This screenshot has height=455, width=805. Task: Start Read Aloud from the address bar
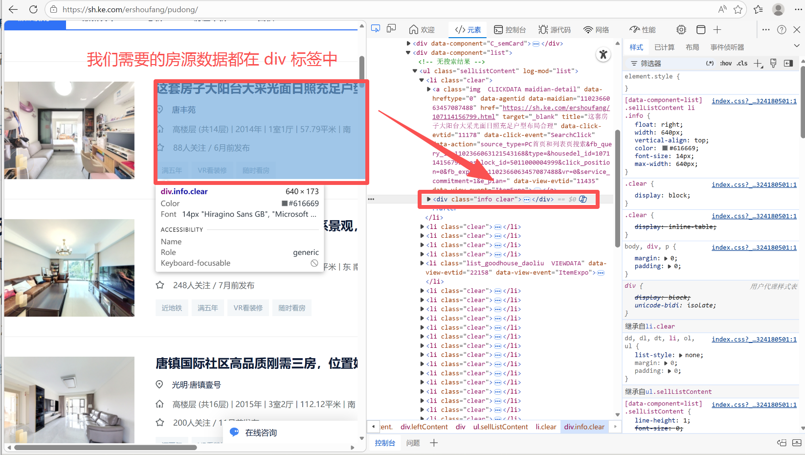tap(722, 9)
